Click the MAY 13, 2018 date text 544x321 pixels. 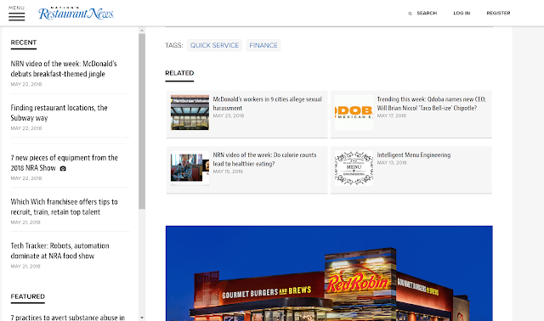[392, 162]
